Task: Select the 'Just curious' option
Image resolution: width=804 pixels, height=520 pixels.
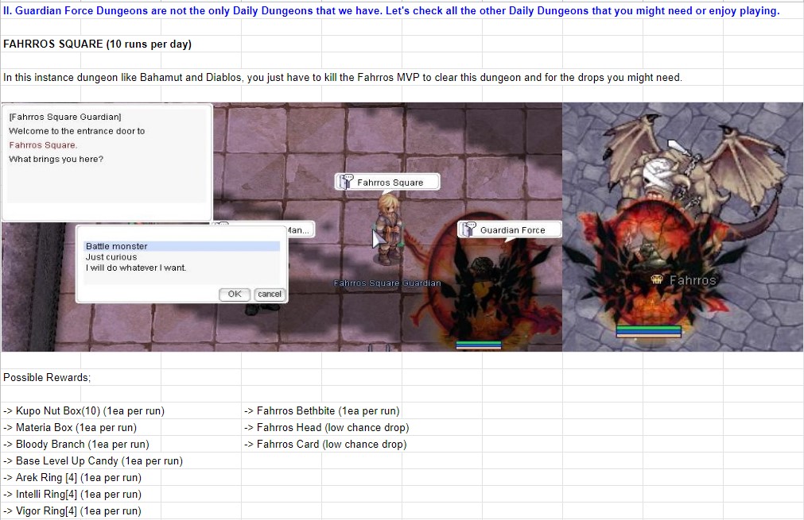Action: tap(181, 257)
